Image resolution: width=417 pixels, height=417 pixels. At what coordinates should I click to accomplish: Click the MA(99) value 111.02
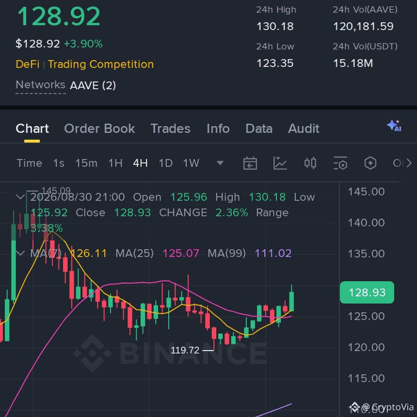click(x=273, y=253)
